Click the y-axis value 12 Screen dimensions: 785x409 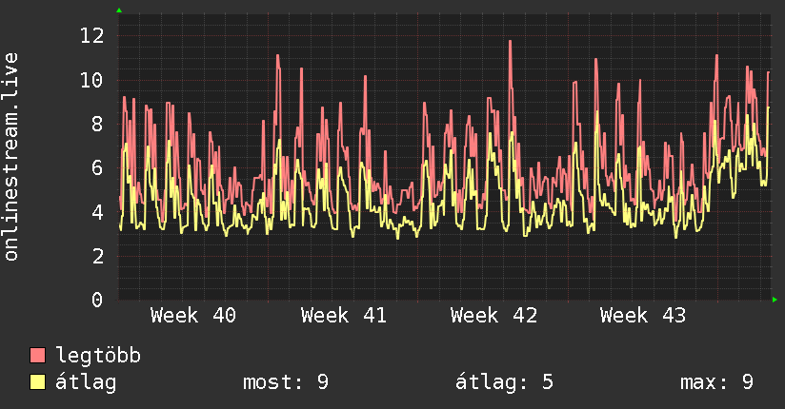92,35
